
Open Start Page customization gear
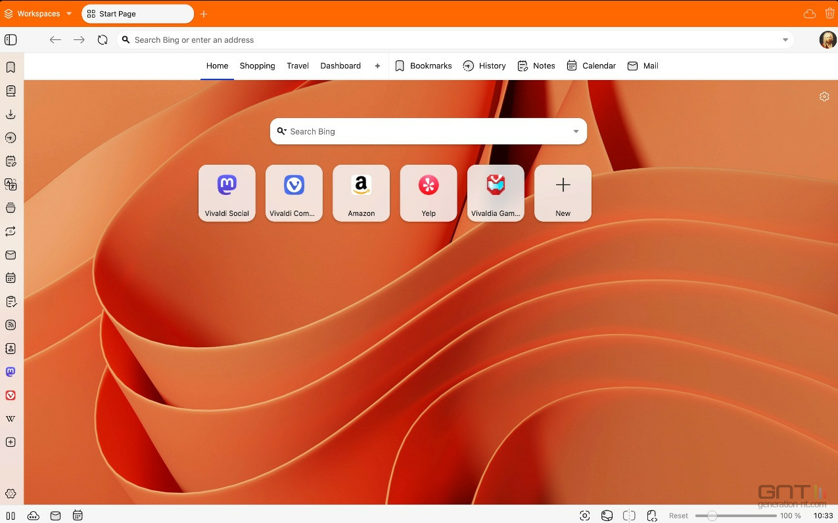(x=824, y=96)
